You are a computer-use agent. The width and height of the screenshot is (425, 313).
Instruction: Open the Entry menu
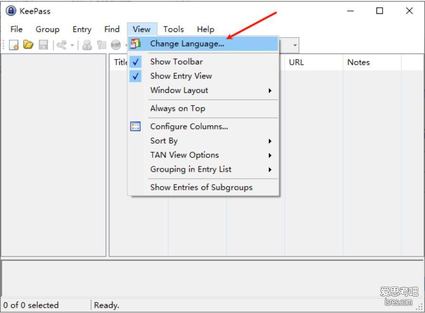click(x=82, y=29)
